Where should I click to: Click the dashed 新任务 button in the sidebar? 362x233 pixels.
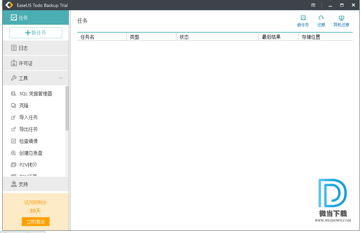tap(36, 33)
